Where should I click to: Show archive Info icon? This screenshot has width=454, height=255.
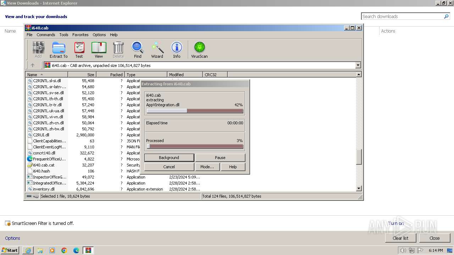(x=177, y=50)
